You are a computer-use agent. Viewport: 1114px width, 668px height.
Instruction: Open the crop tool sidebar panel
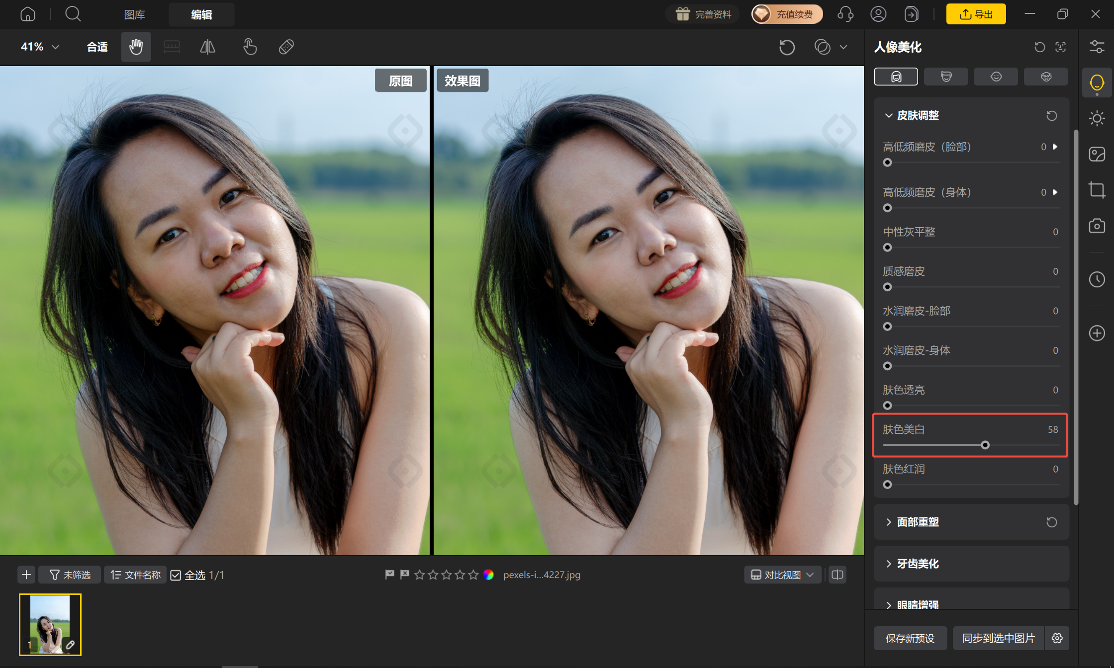pyautogui.click(x=1097, y=190)
